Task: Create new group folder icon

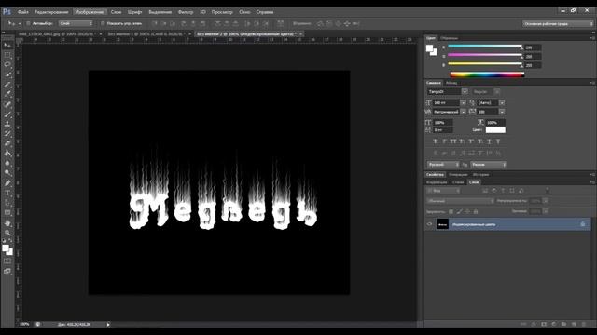Action: coord(563,324)
